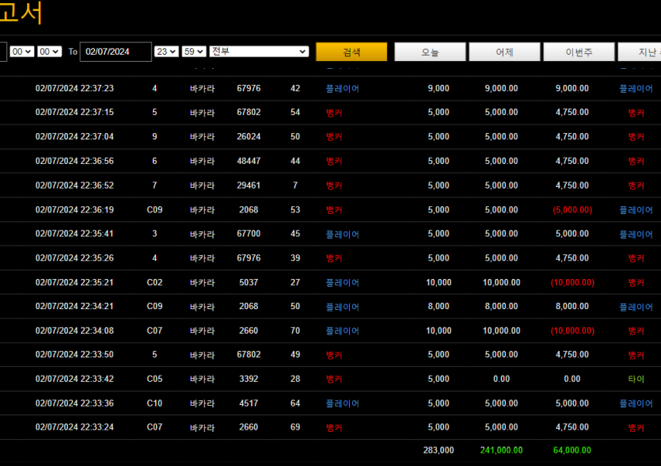Select timestamp 02/07/2024 22:37:23
Image resolution: width=661 pixels, height=466 pixels.
click(74, 88)
